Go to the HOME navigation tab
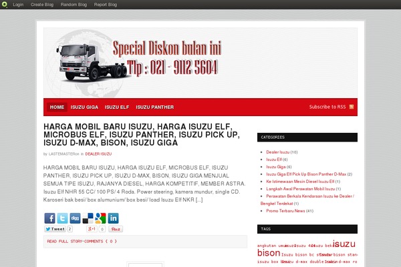 click(x=57, y=107)
